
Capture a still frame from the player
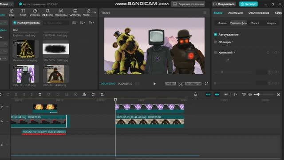pyautogui.click(x=181, y=84)
